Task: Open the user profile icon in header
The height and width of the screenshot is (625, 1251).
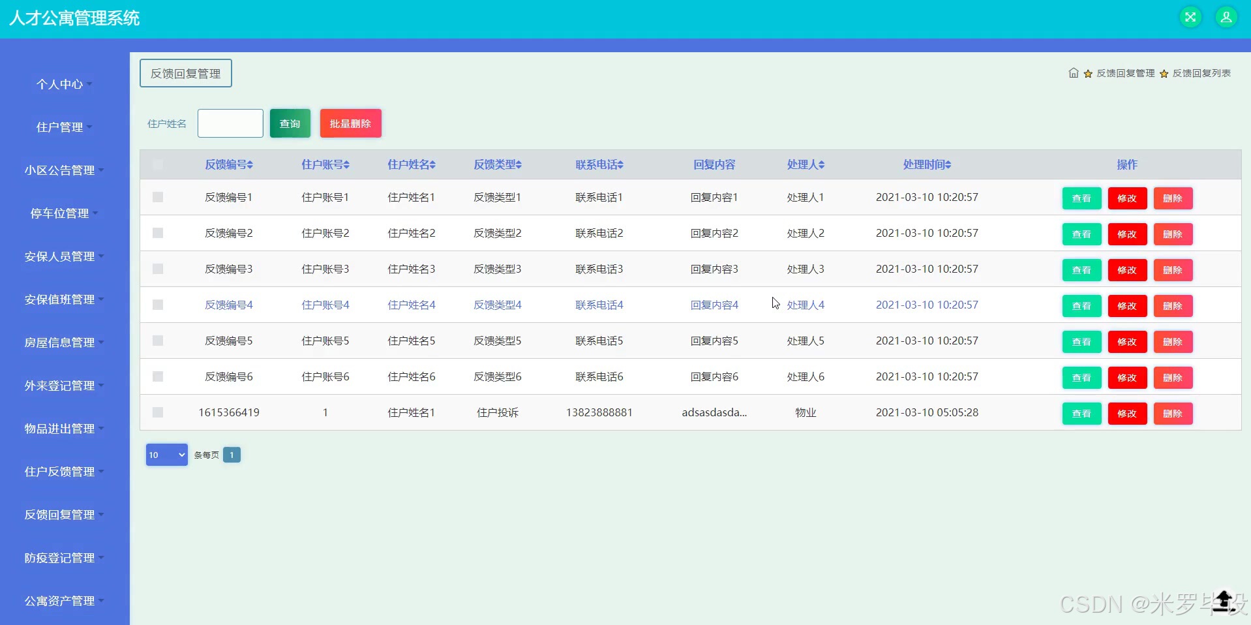Action: tap(1226, 17)
